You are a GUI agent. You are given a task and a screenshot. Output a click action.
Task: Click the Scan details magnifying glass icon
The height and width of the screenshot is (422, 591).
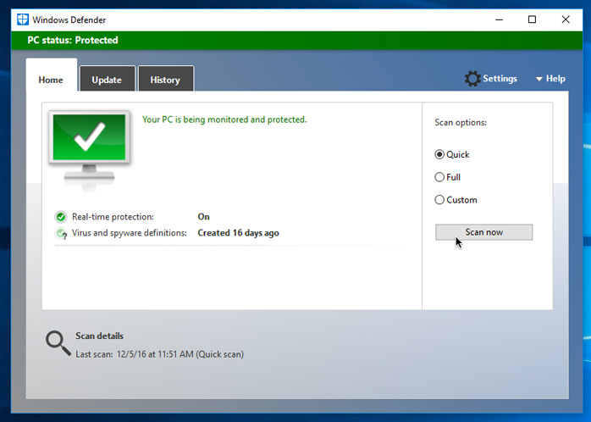[58, 342]
